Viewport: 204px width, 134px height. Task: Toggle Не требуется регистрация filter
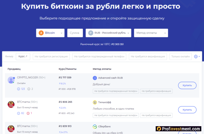pos(51,57)
